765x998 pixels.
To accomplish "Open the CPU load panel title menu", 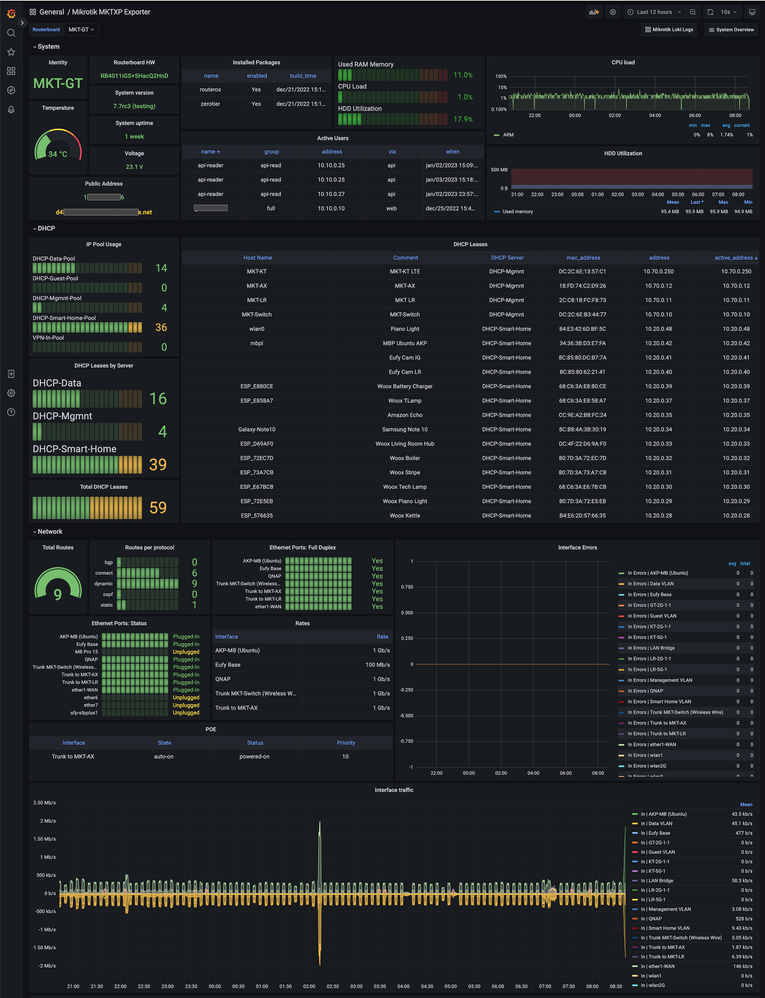I will (x=623, y=62).
